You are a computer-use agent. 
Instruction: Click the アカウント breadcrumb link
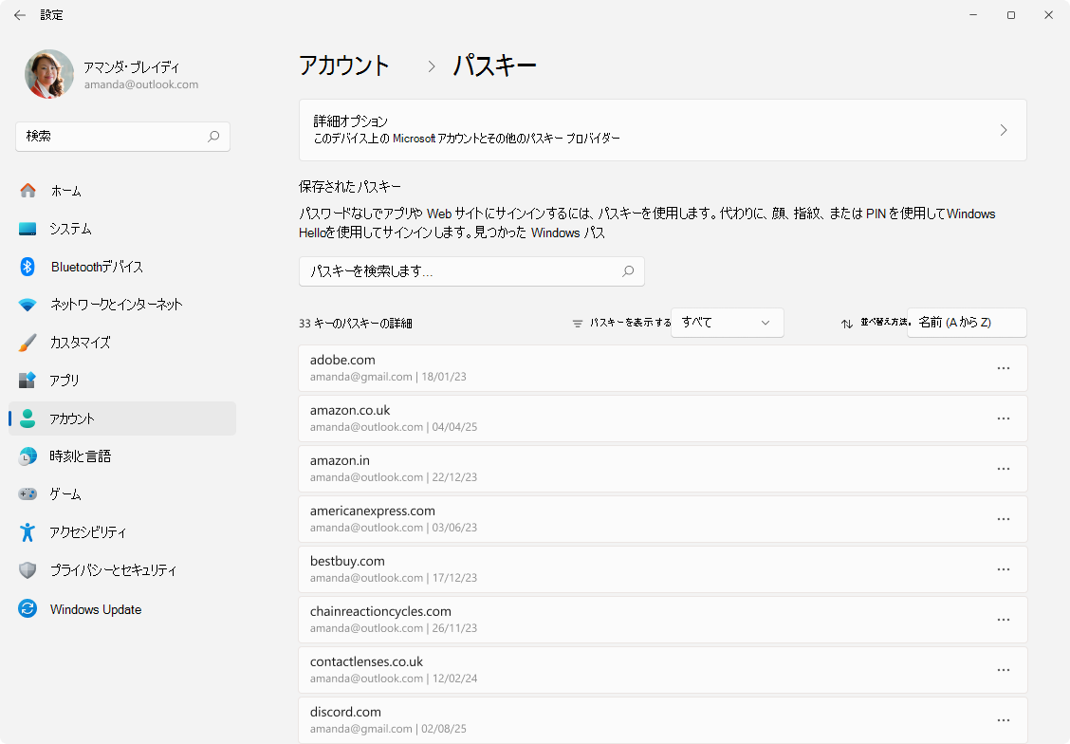(344, 65)
